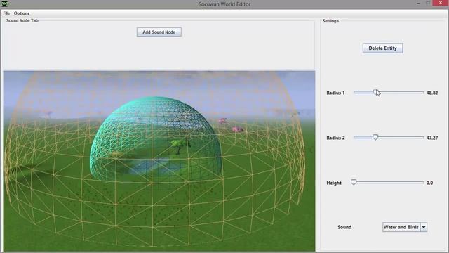Click the Sound label
This screenshot has width=449, height=253.
pos(344,227)
